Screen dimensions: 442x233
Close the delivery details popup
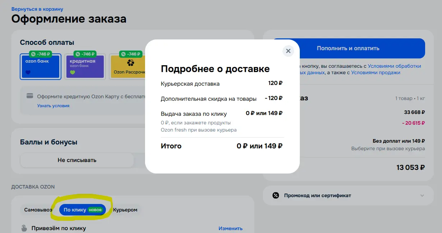pos(288,51)
